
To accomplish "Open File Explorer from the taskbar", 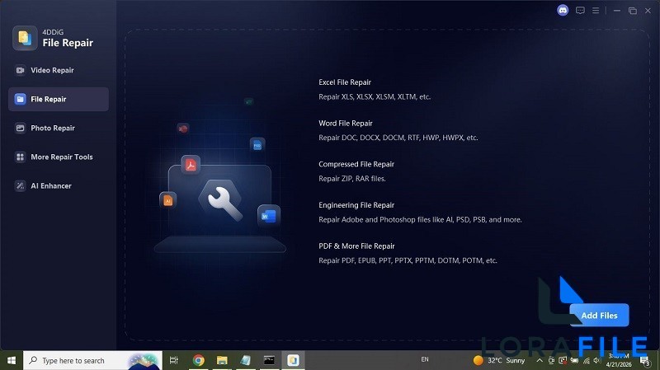I will (x=222, y=360).
